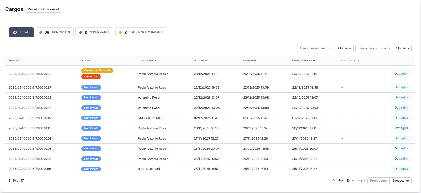Open Dettagli for movo R0000225
Viewport: 421px width, 193px height.
coord(401,108)
